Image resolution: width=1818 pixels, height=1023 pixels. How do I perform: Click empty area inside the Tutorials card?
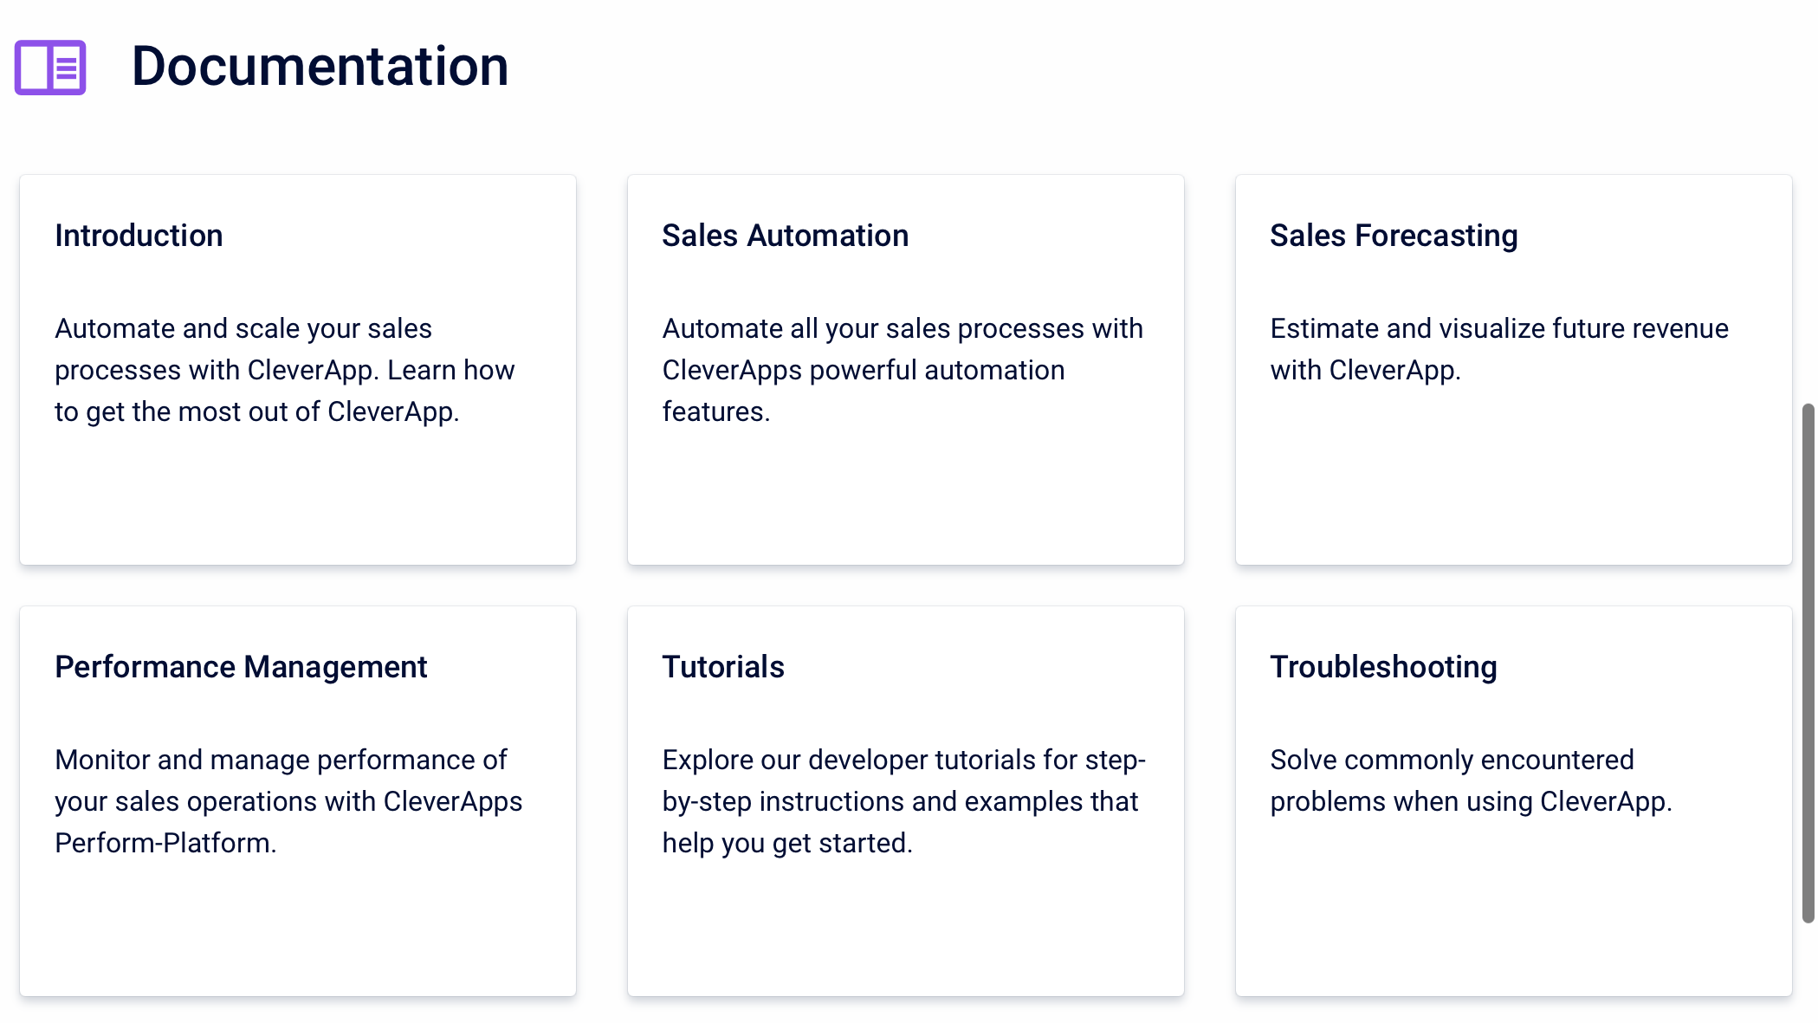(x=905, y=931)
